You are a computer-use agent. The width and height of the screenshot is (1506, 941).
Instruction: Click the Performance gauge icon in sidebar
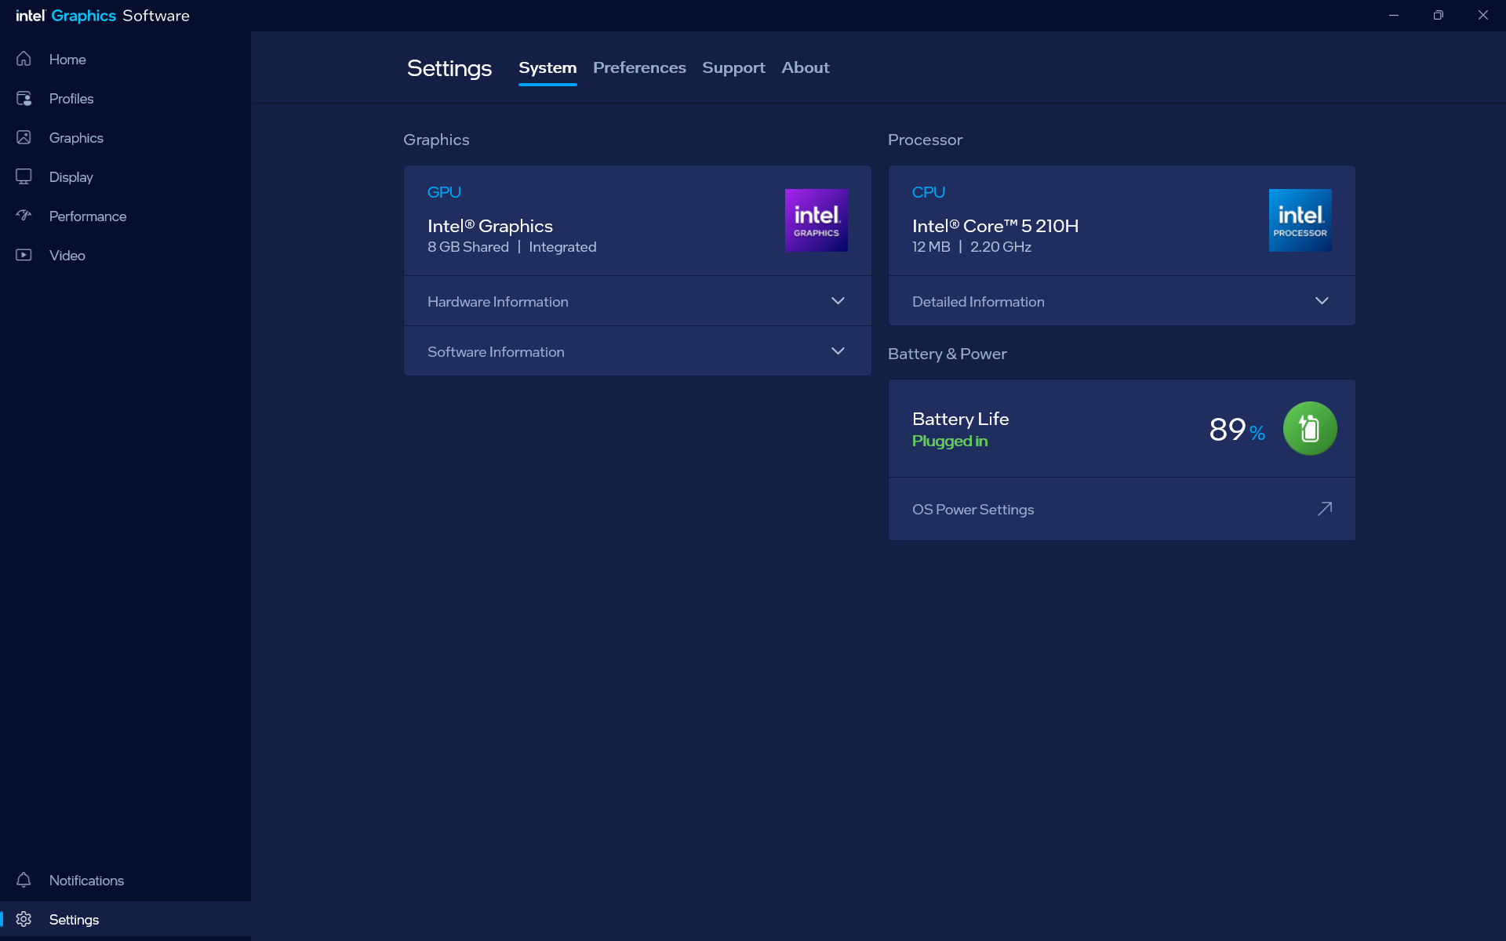click(x=24, y=216)
